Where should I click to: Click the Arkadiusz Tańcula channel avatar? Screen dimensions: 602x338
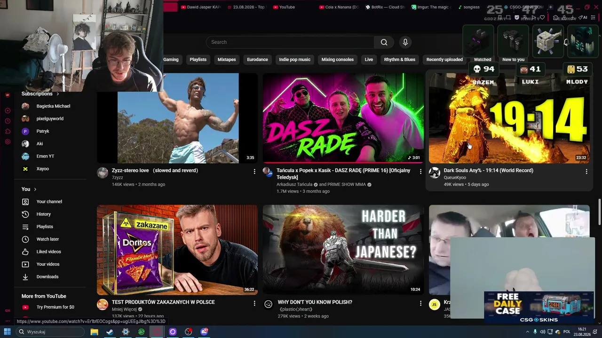click(268, 173)
